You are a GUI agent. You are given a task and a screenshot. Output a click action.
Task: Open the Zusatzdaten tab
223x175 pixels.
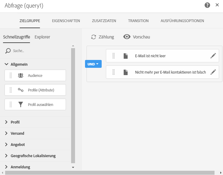[x=104, y=21]
